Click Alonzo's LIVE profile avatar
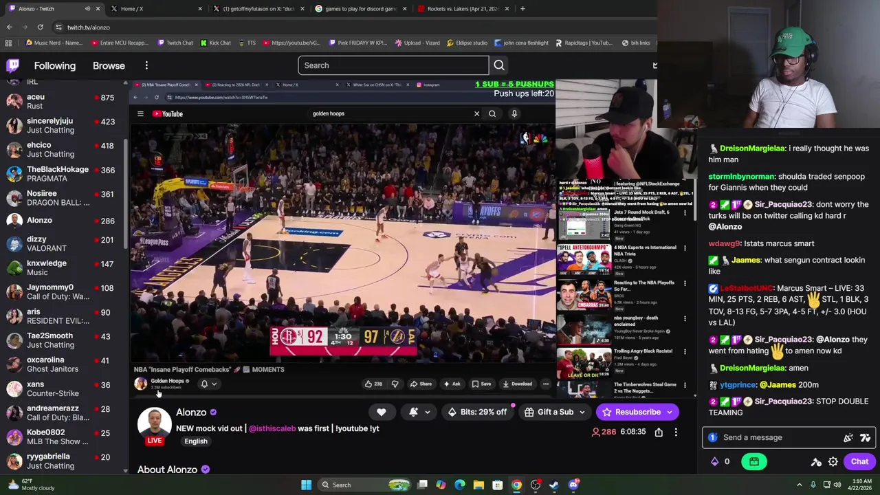Screen dimensions: 880x495 tap(154, 425)
